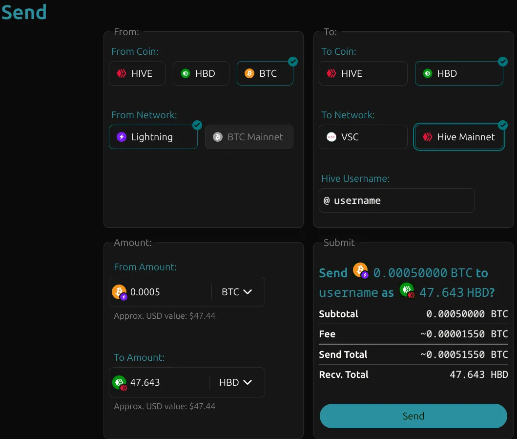Viewport: 517px width, 439px height.
Task: Click the 'From Coin:' label
Action: pyautogui.click(x=135, y=51)
